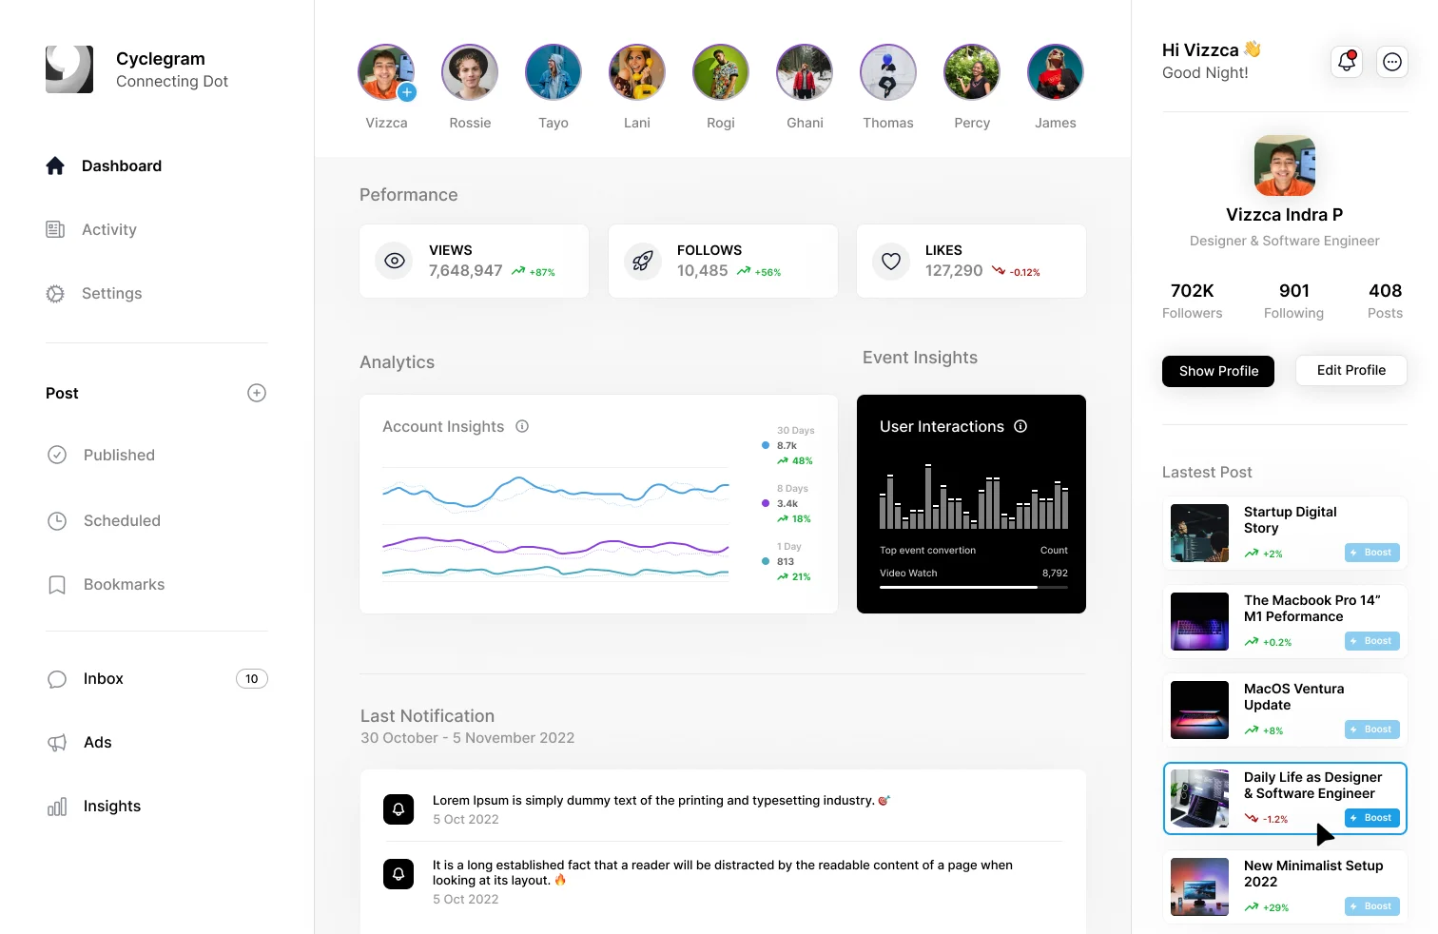Image resolution: width=1438 pixels, height=934 pixels.
Task: Click the notification bell icon
Action: [x=1346, y=62]
